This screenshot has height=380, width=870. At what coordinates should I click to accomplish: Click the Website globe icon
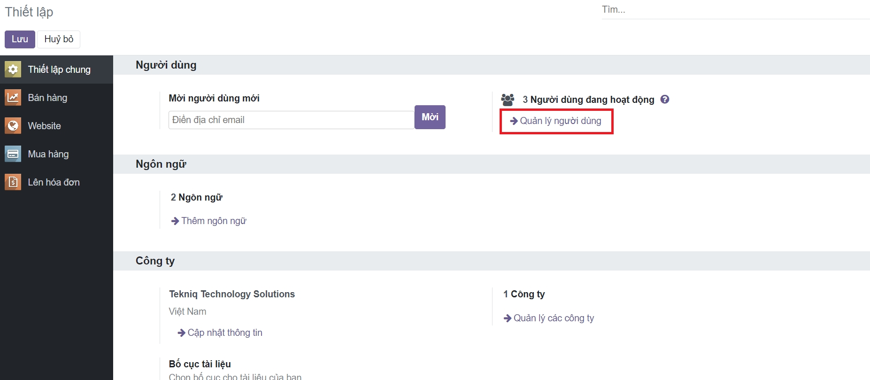coord(13,126)
